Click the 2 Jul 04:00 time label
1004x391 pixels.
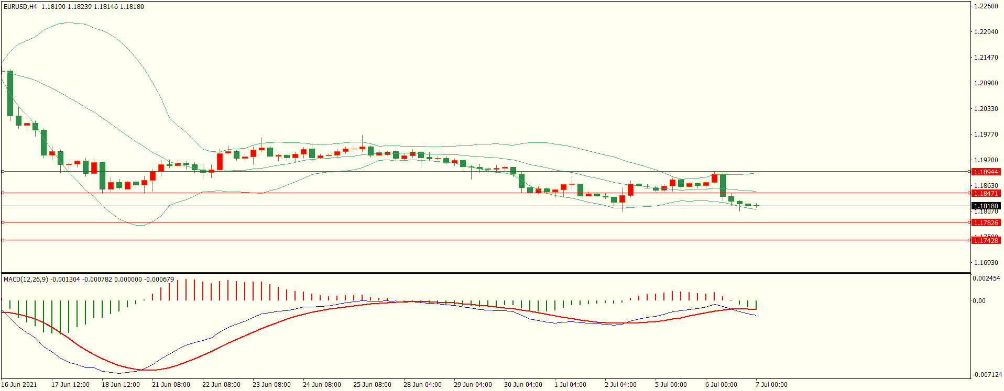[620, 385]
